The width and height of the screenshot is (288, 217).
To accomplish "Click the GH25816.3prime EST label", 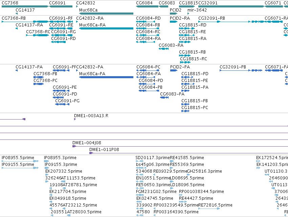I will click(204, 171).
